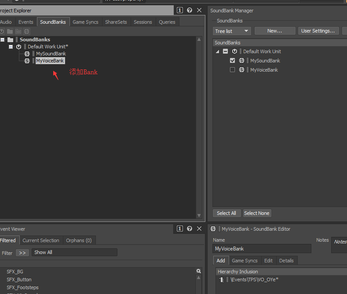Click Show All filter field
The height and width of the screenshot is (294, 347).
click(75, 252)
